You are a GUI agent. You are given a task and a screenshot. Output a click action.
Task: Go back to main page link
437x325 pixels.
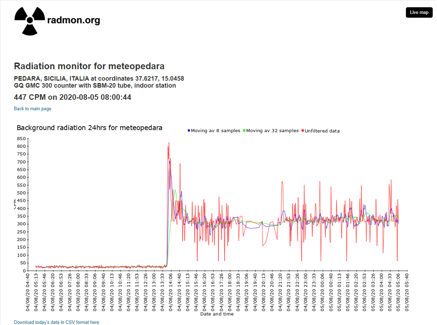(32, 109)
